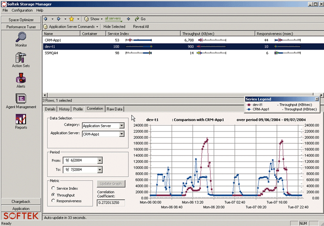Open the Monitor view in sidebar
This screenshot has height=226, width=324.
tap(21, 38)
